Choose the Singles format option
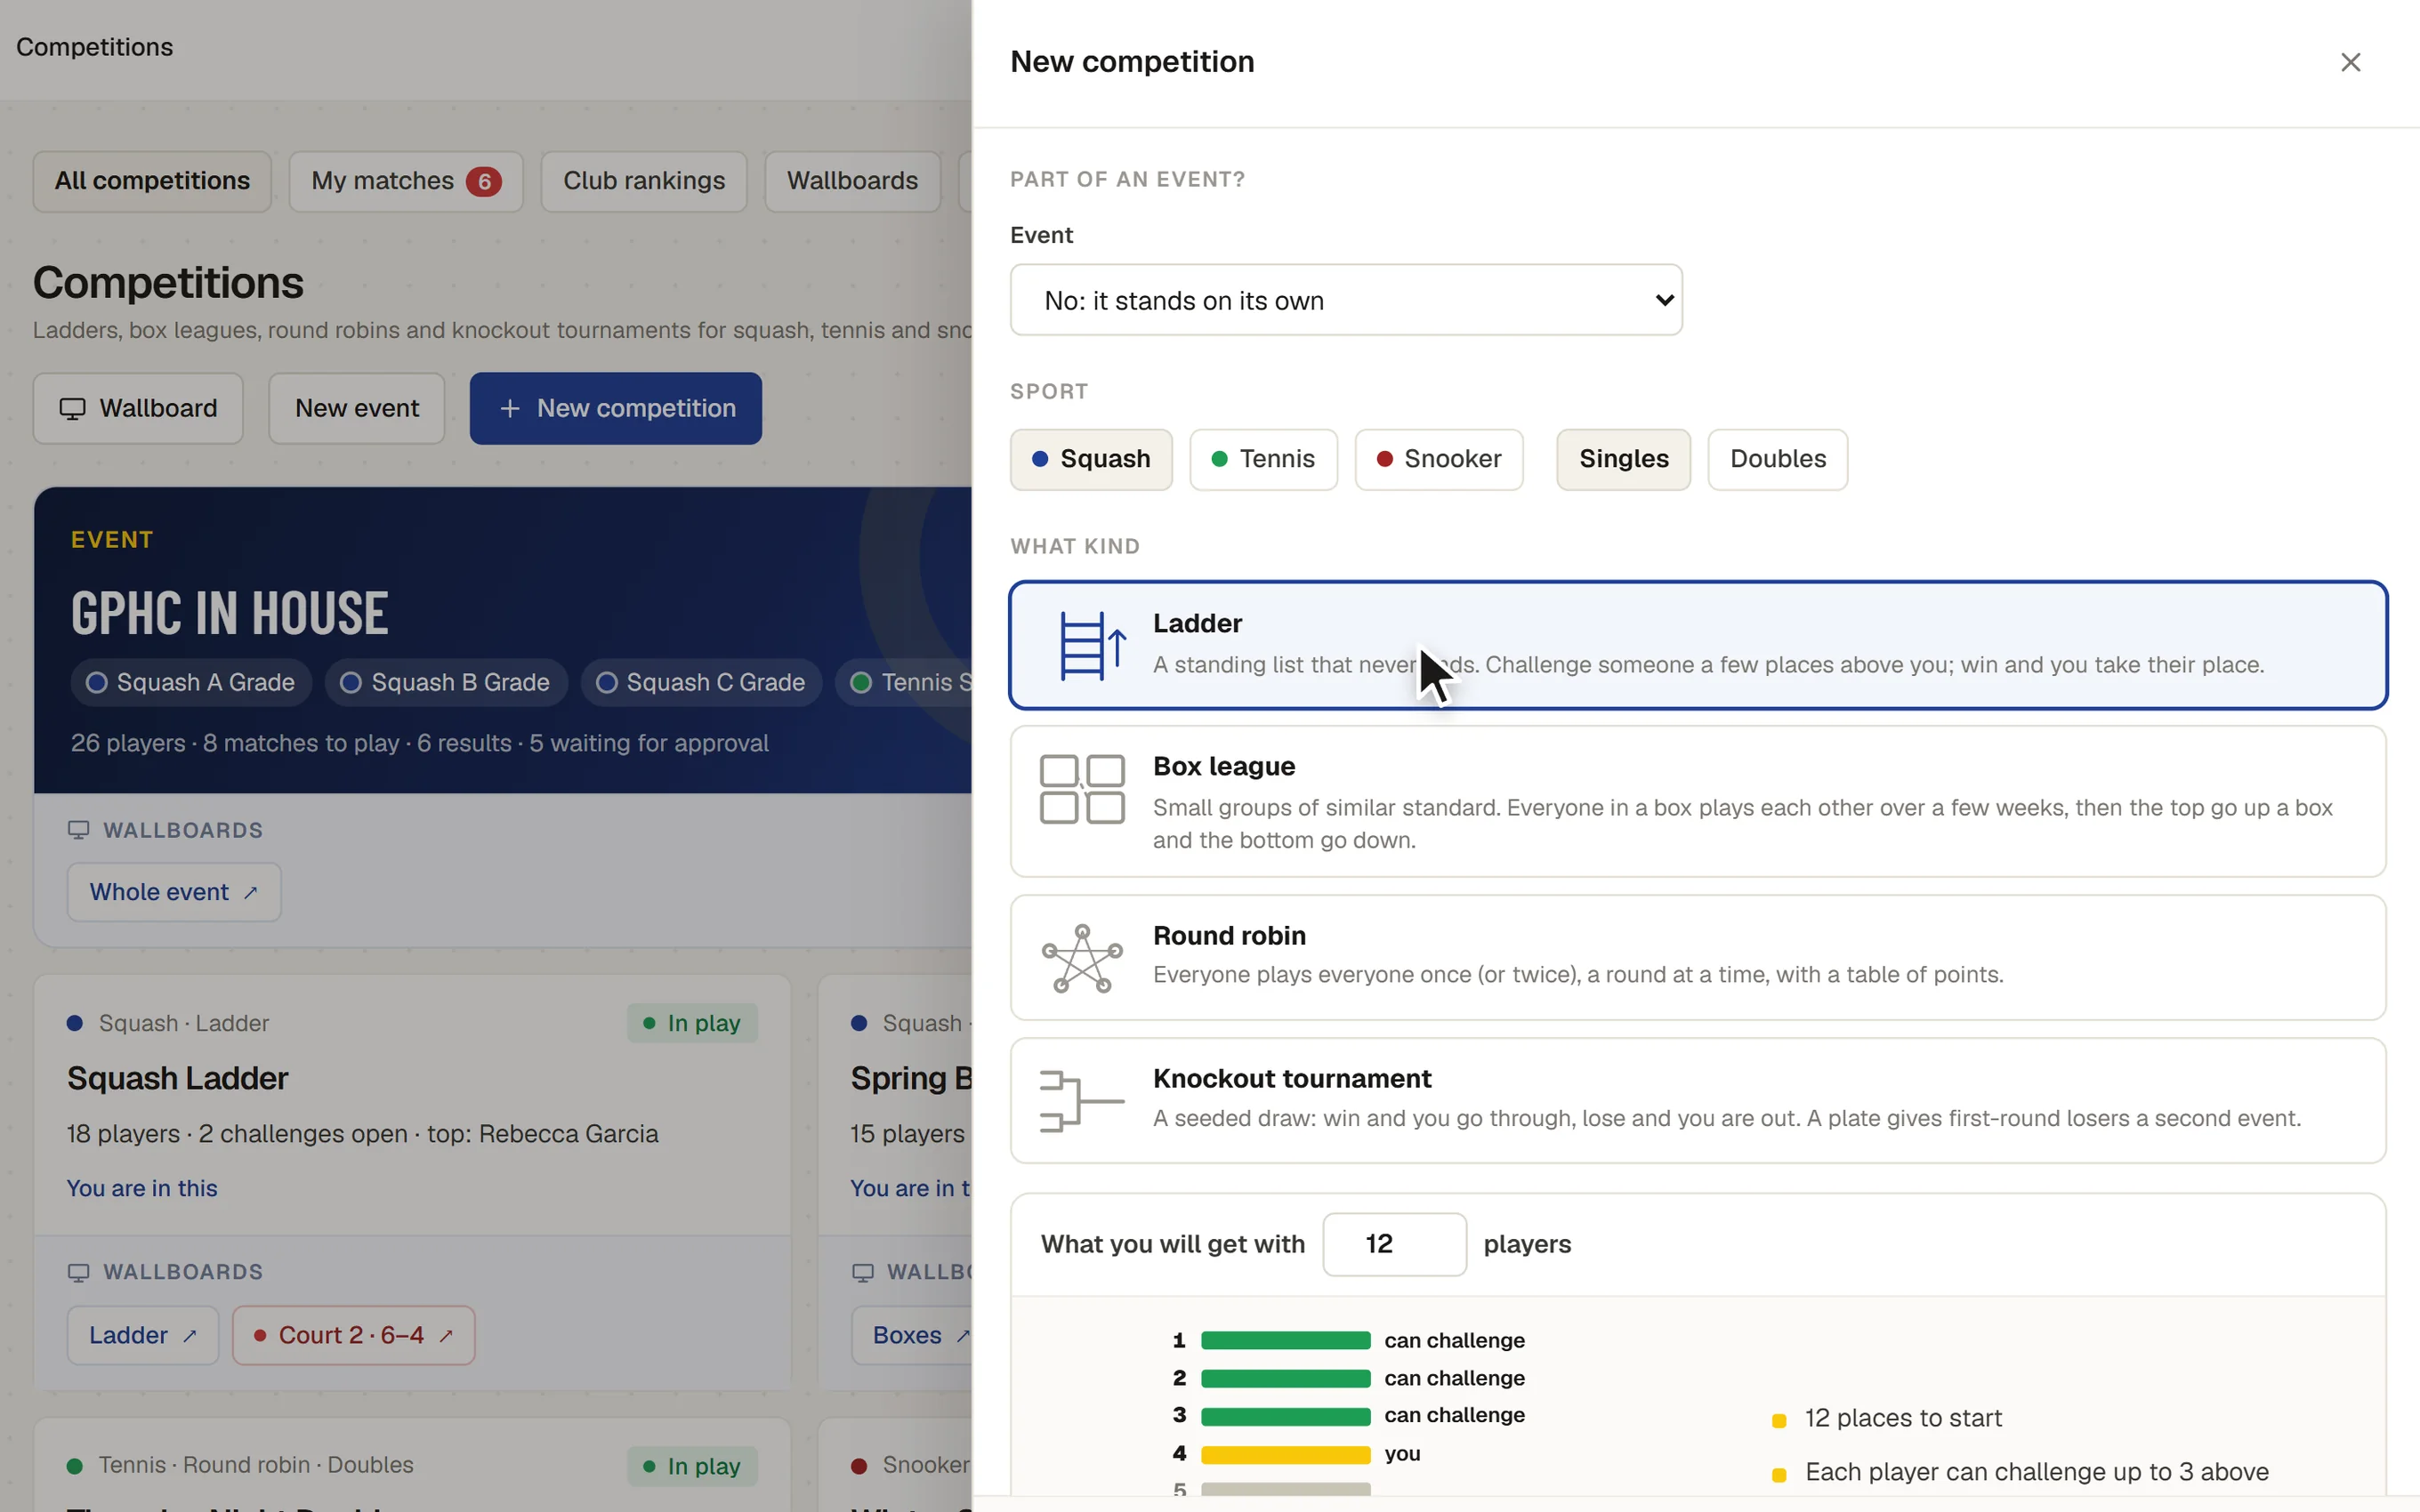Screen dimensions: 2420x1512 click(x=1623, y=460)
